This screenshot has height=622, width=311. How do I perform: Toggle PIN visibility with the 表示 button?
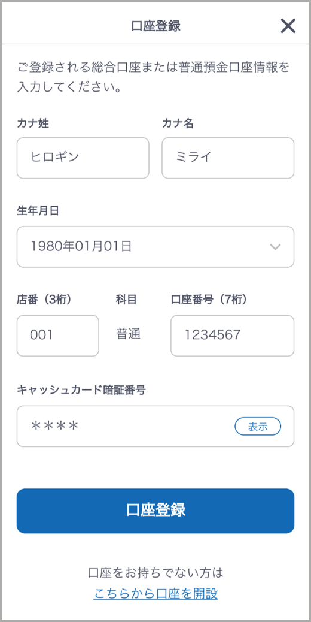coord(258,427)
